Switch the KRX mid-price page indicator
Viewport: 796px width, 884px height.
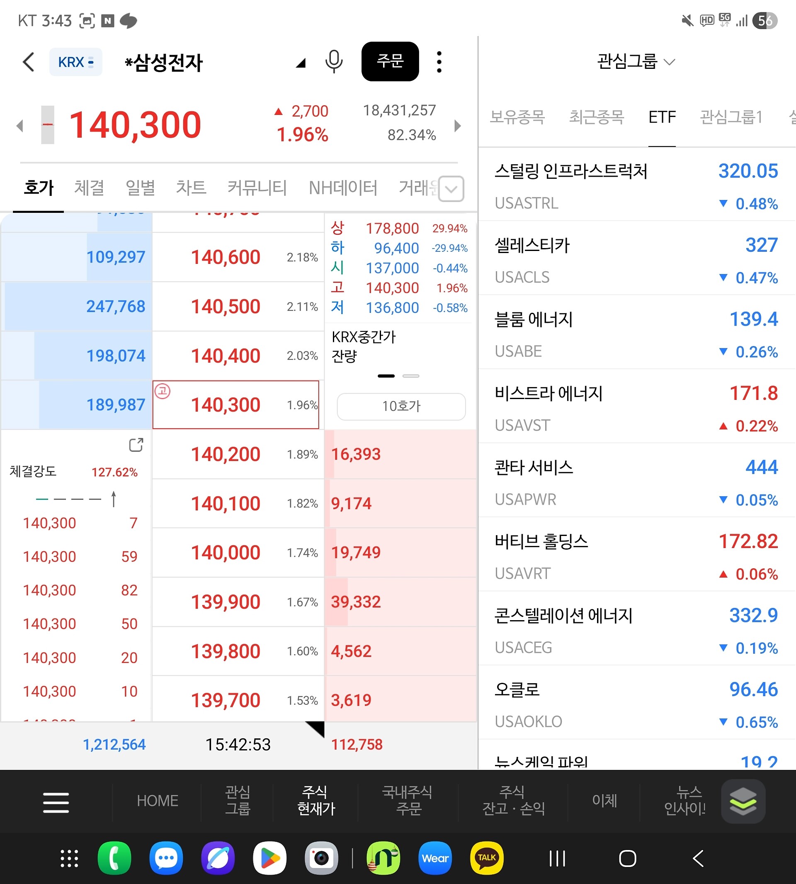point(410,376)
